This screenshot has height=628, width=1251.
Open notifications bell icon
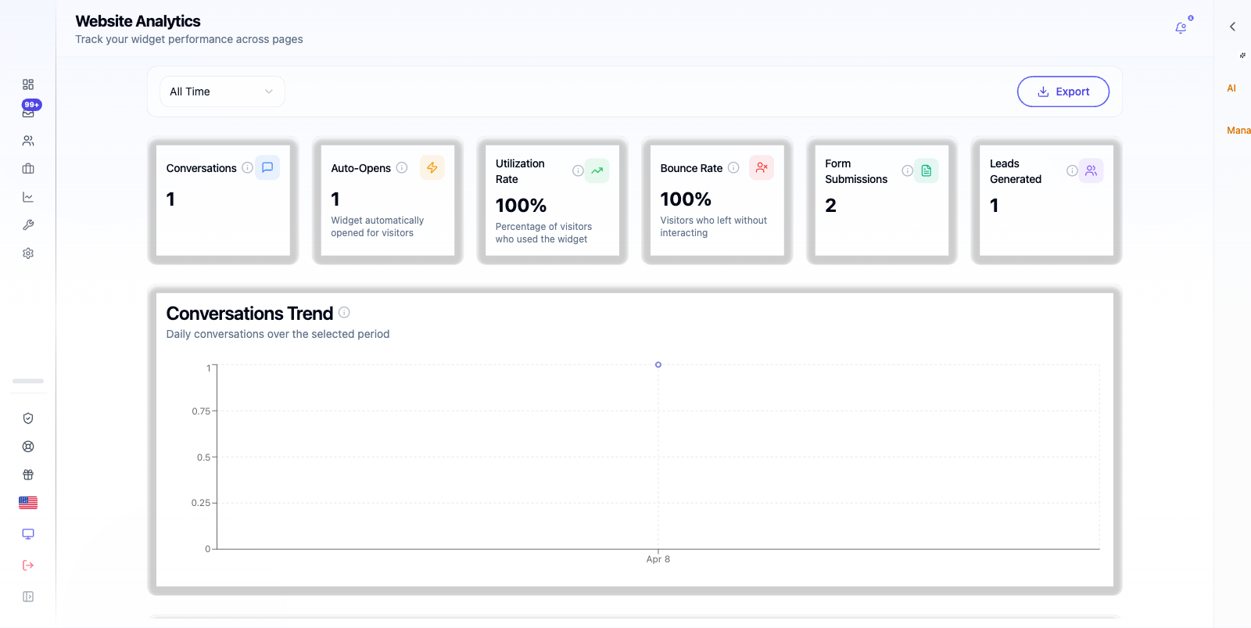[x=1181, y=28]
